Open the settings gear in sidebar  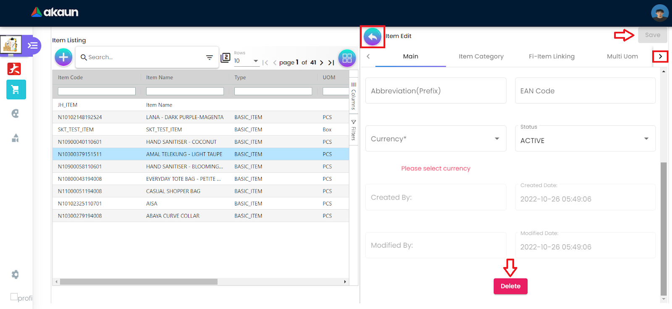click(15, 275)
